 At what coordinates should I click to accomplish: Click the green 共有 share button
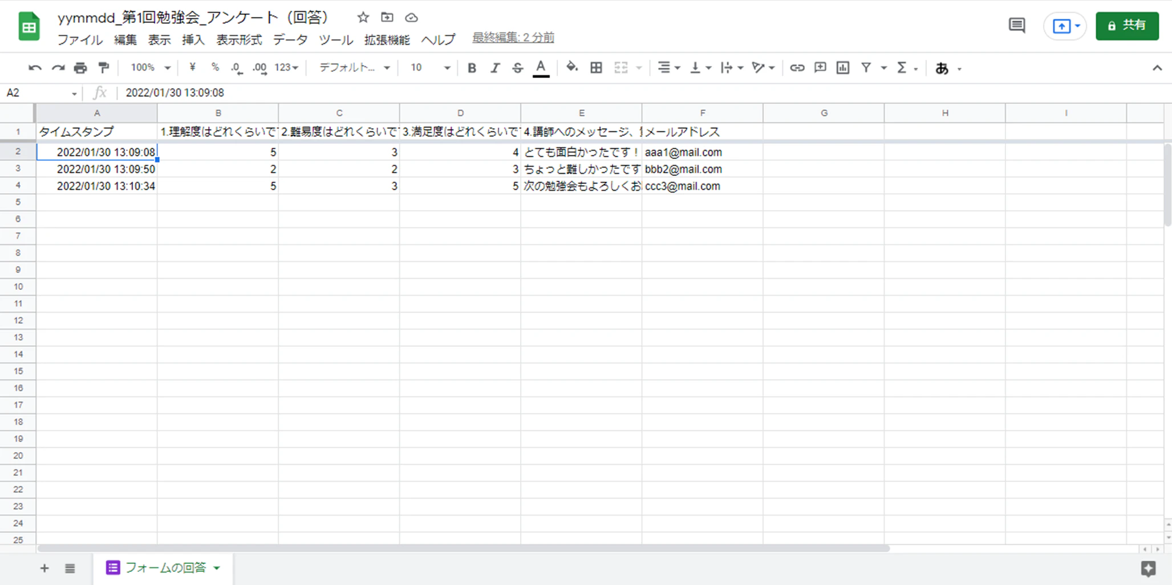coord(1127,26)
